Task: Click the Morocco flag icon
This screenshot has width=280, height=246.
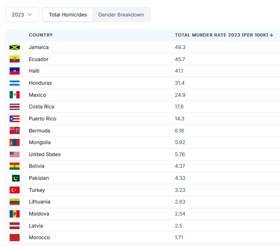Action: click(15, 238)
